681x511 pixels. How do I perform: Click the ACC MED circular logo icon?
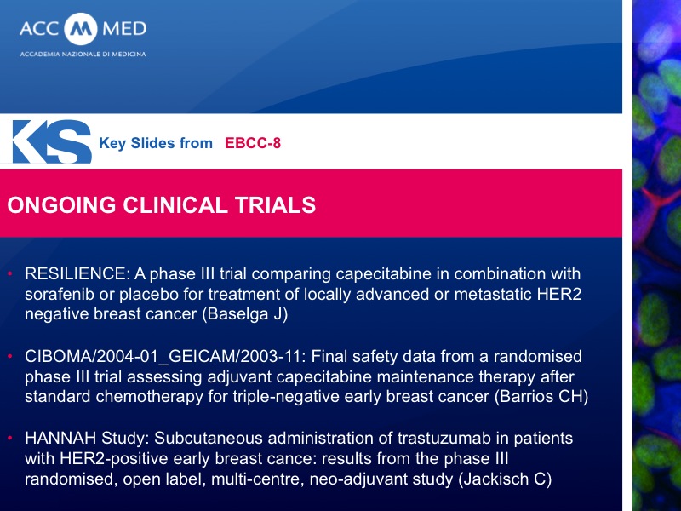tap(81, 29)
